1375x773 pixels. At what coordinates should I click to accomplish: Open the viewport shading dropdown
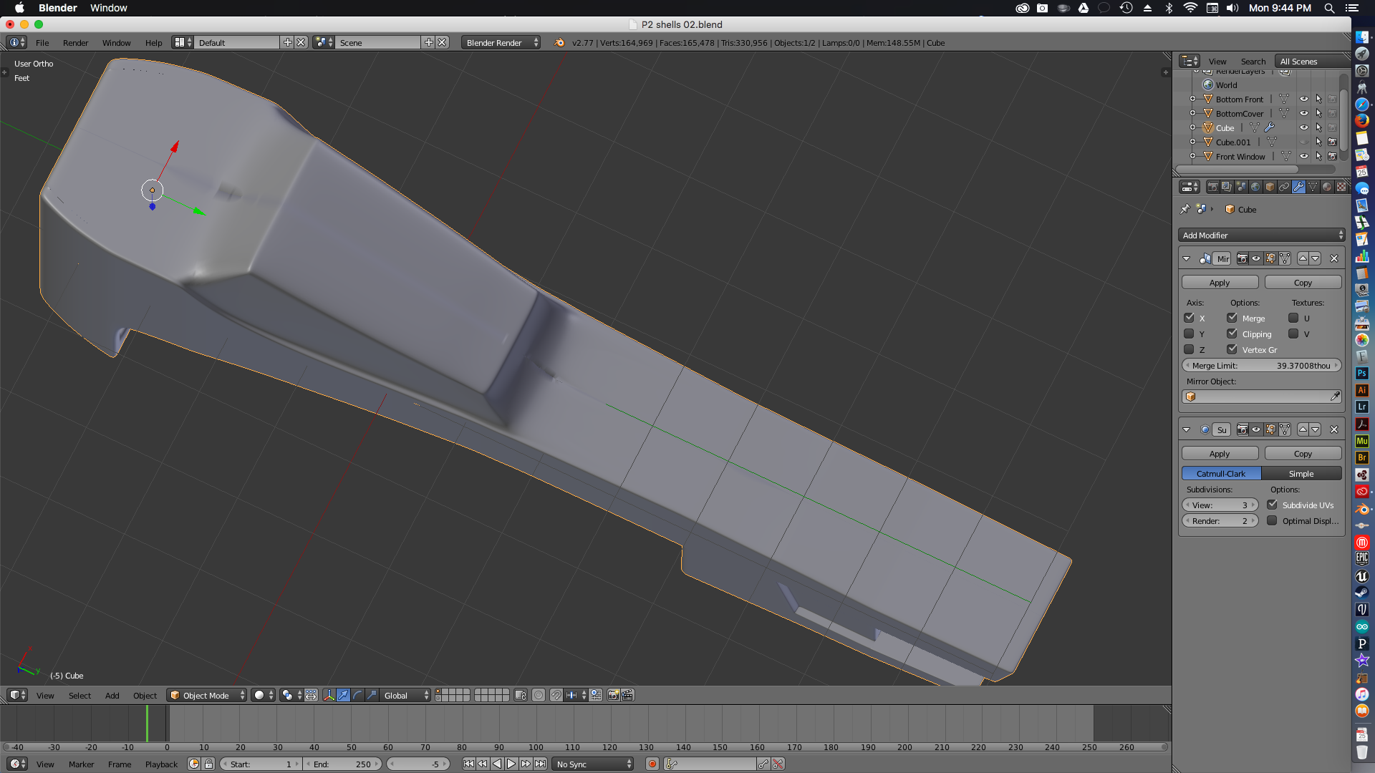point(264,695)
